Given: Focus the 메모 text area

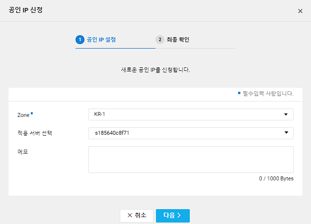Looking at the screenshot, I should pyautogui.click(x=191, y=160).
